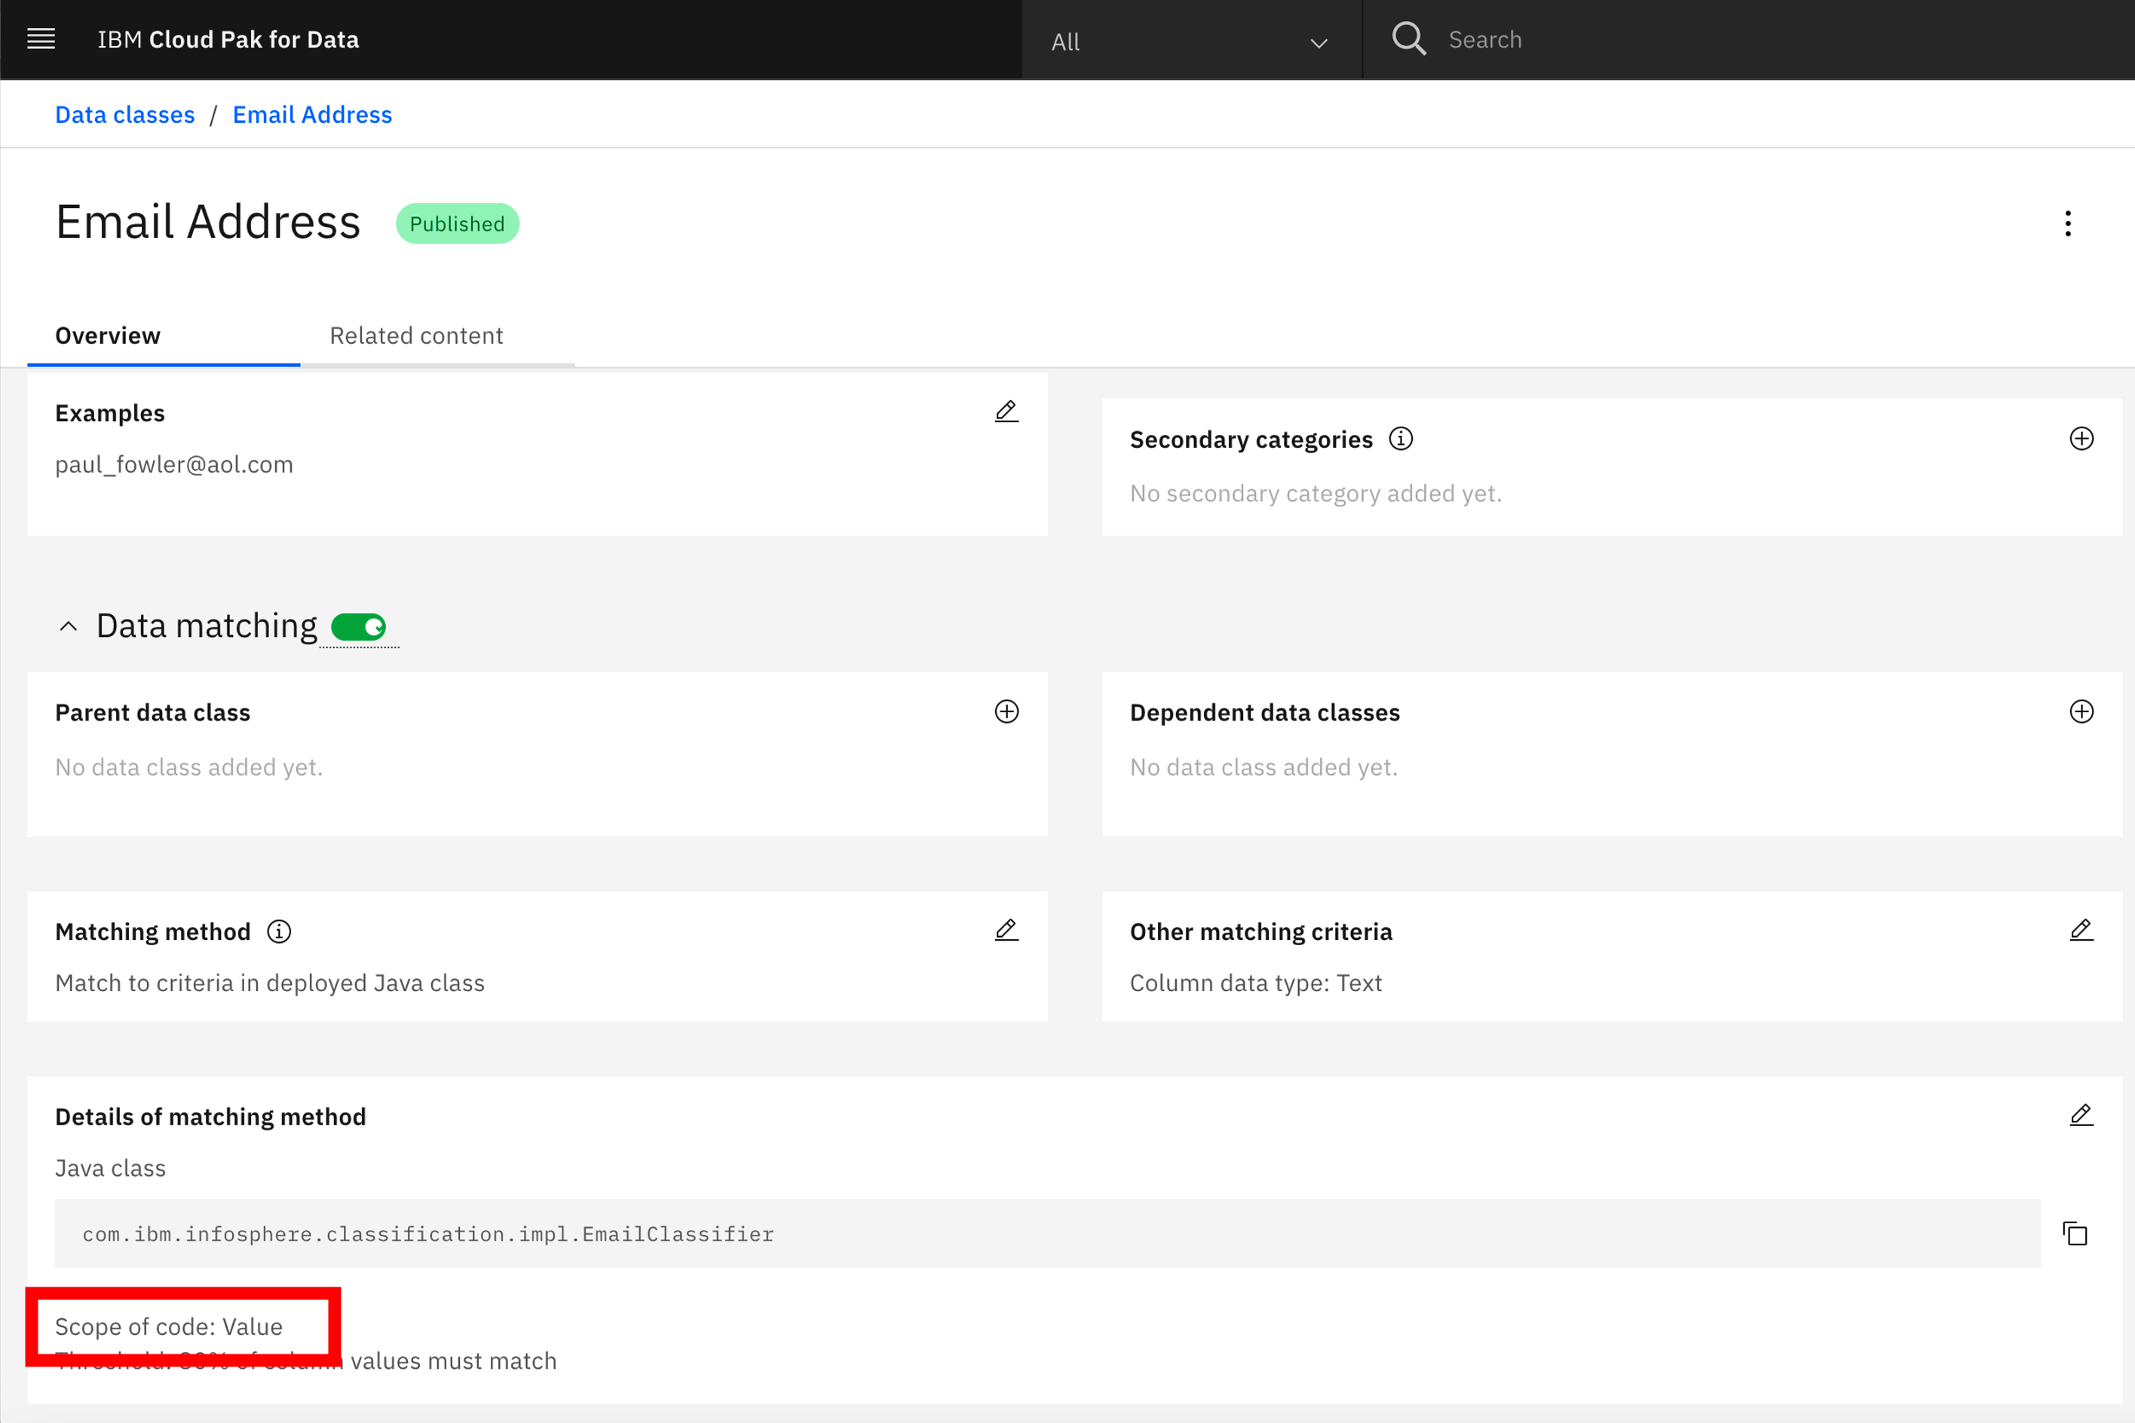Screen dimensions: 2135x1423
Task: Copy the Java class name
Action: [2075, 1235]
